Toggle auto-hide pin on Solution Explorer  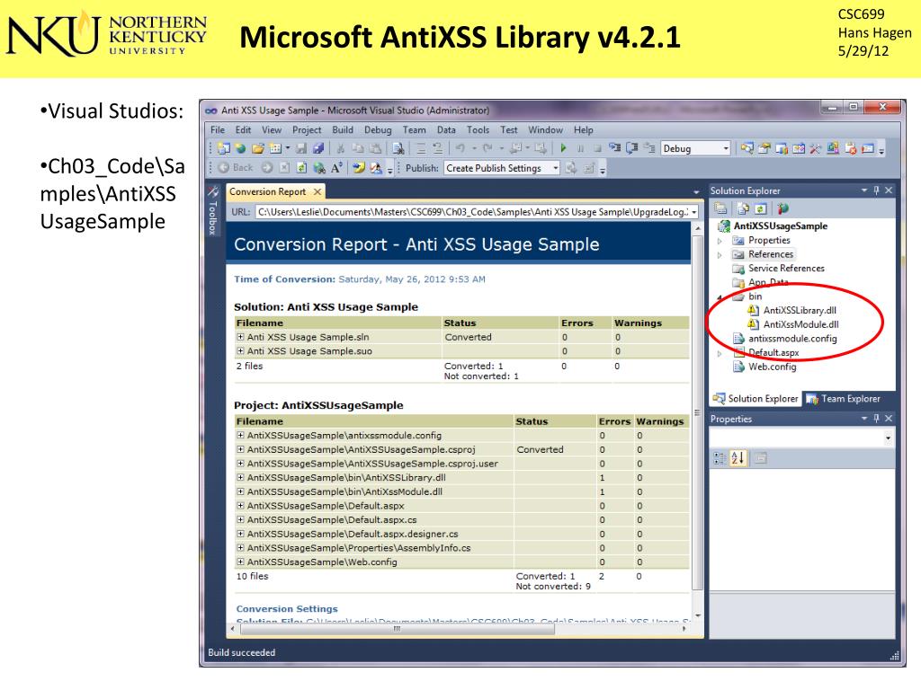876,190
